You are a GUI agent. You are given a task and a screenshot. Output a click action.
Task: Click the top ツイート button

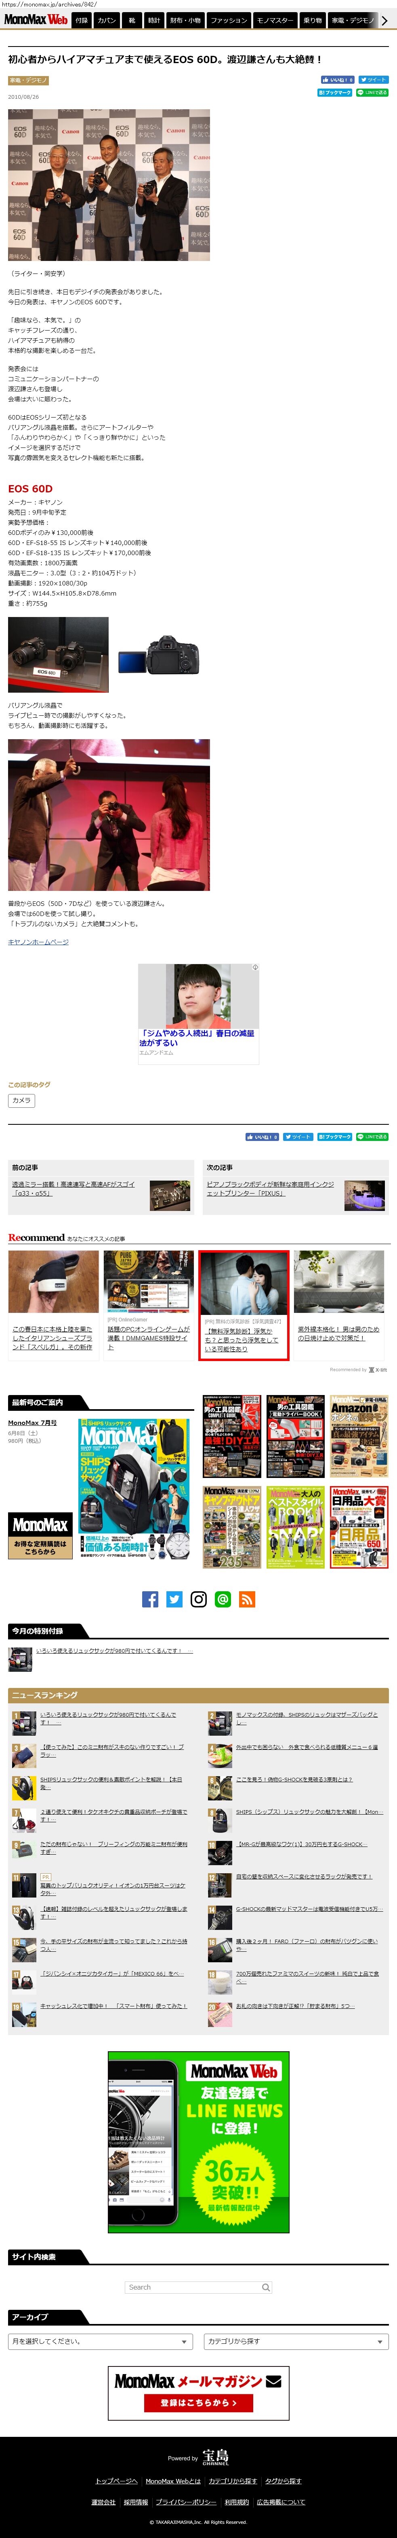pyautogui.click(x=374, y=80)
